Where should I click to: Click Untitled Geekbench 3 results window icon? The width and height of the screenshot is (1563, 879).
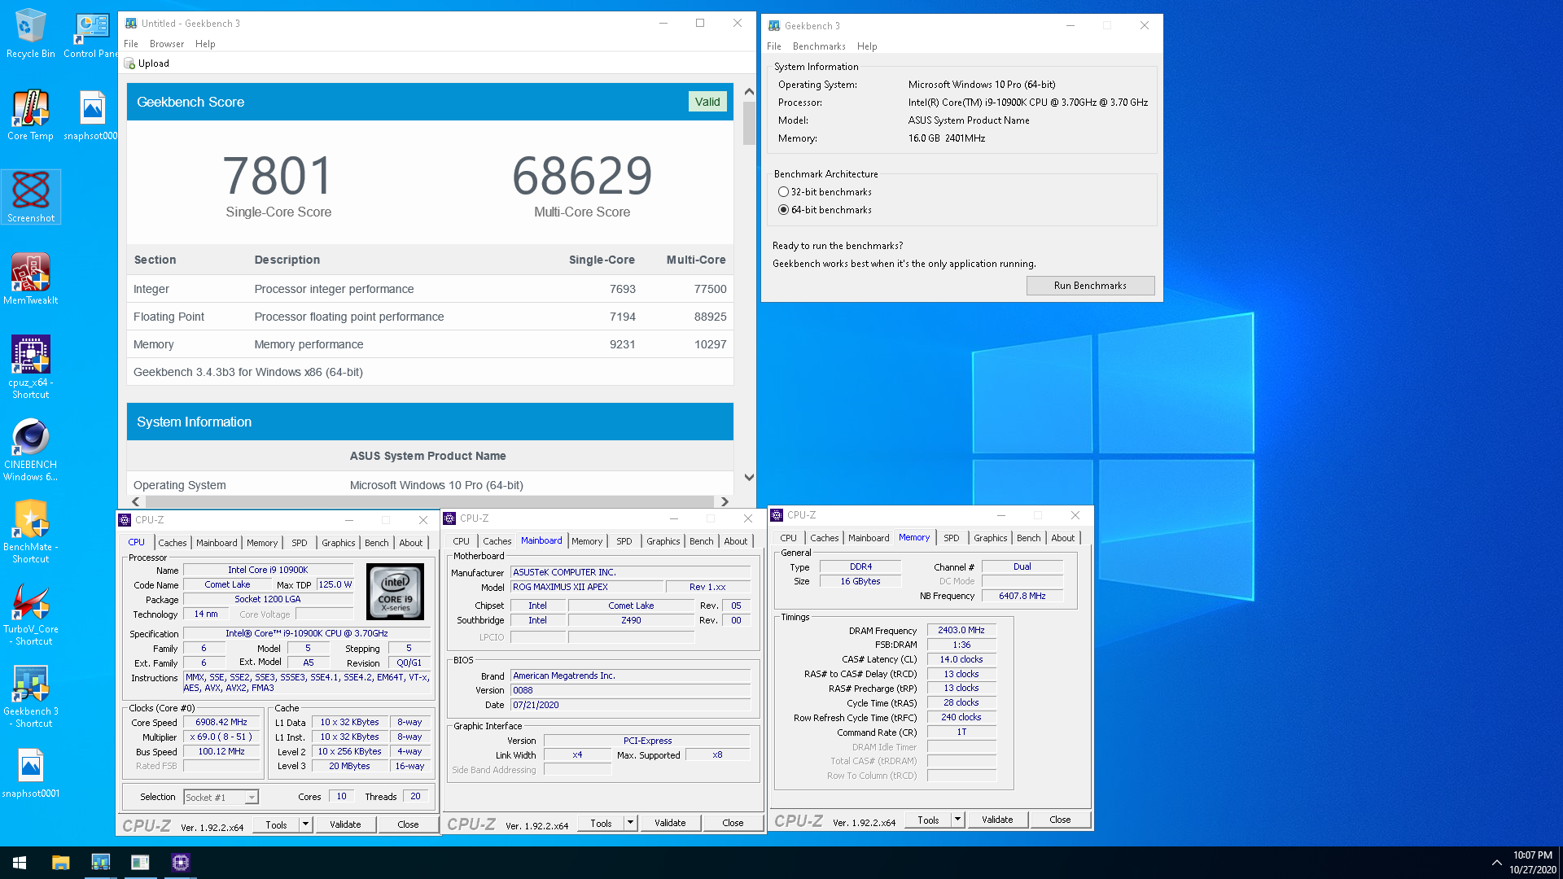[131, 24]
